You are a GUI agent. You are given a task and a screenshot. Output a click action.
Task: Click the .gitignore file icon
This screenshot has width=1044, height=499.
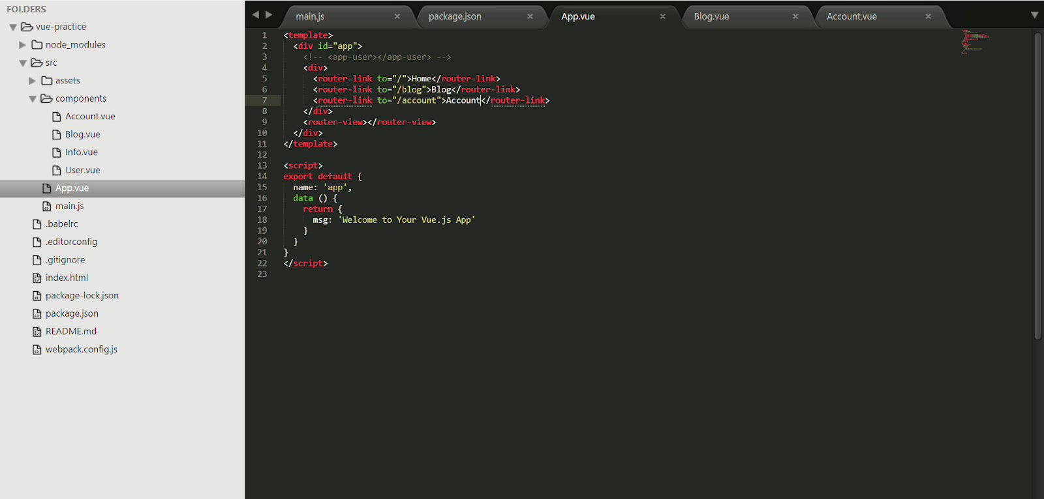point(37,260)
